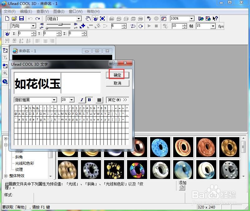The height and width of the screenshot is (211, 250).
Task: Click the New document icon
Action: tap(7, 18)
